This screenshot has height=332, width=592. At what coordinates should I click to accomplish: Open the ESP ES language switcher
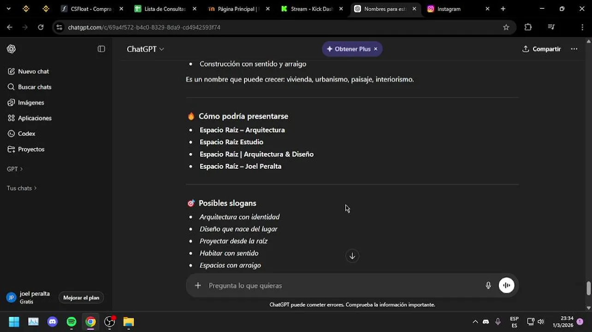click(514, 322)
